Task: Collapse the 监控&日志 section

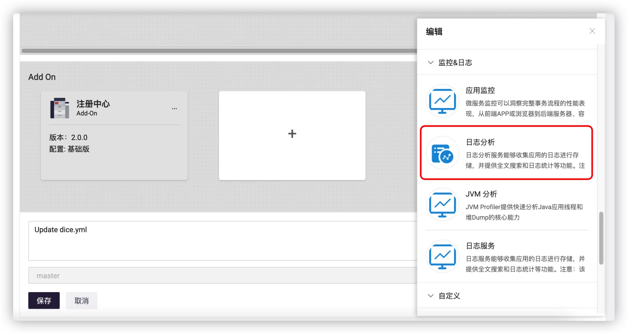Action: coord(431,63)
